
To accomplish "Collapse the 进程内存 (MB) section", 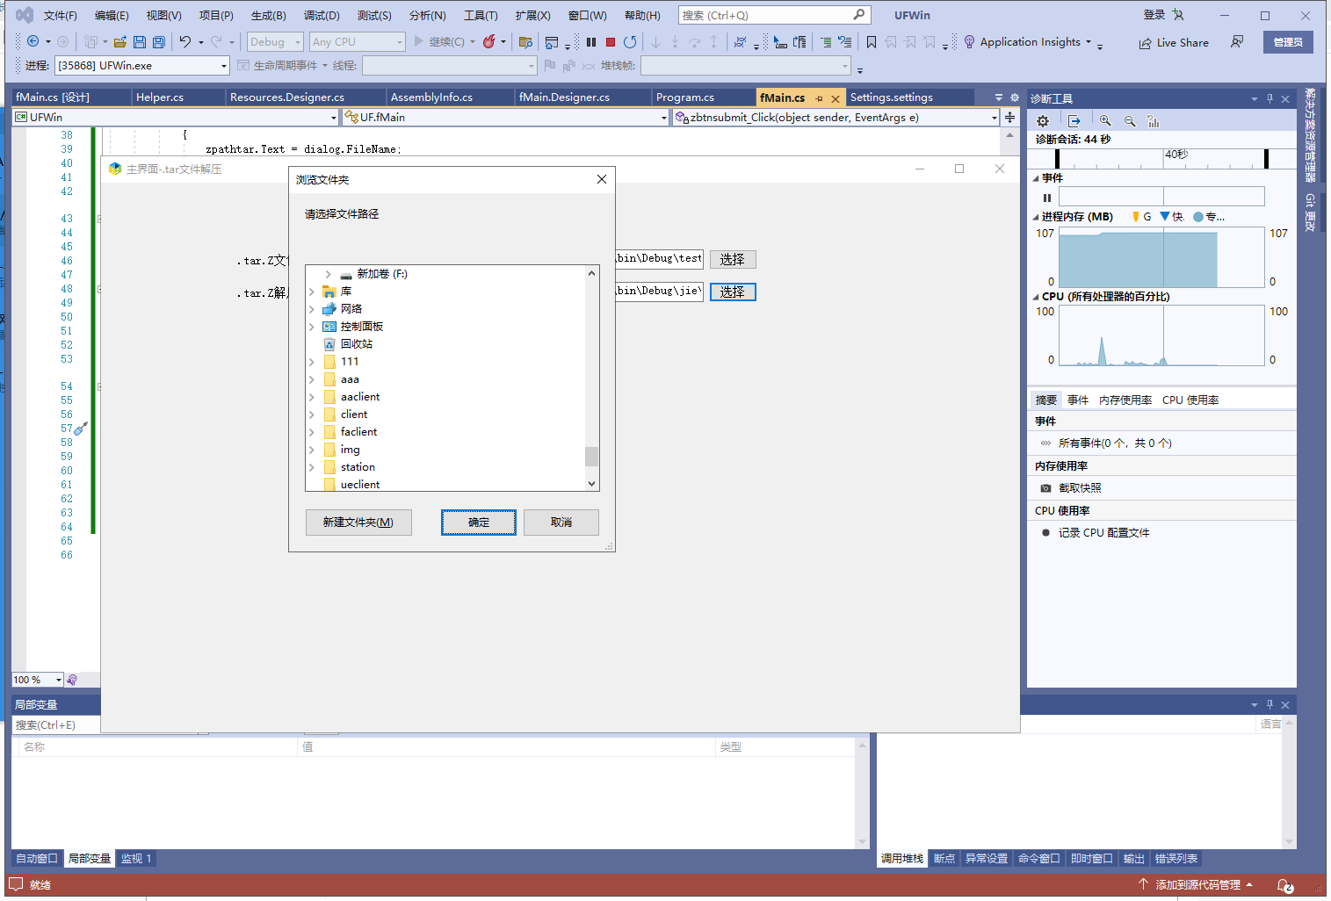I will tap(1036, 217).
